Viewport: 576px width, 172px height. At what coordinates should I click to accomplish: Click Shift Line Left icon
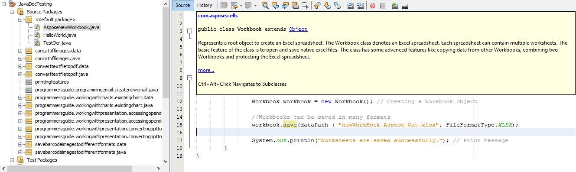coord(350,6)
